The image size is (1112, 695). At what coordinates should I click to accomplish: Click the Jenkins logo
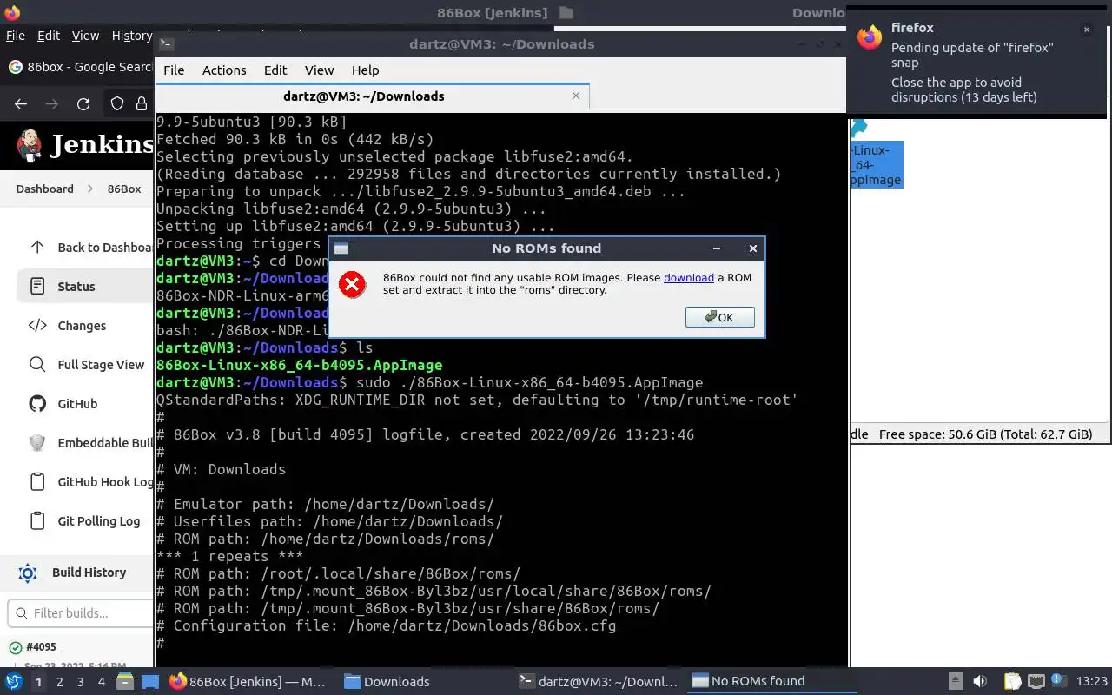tap(85, 144)
